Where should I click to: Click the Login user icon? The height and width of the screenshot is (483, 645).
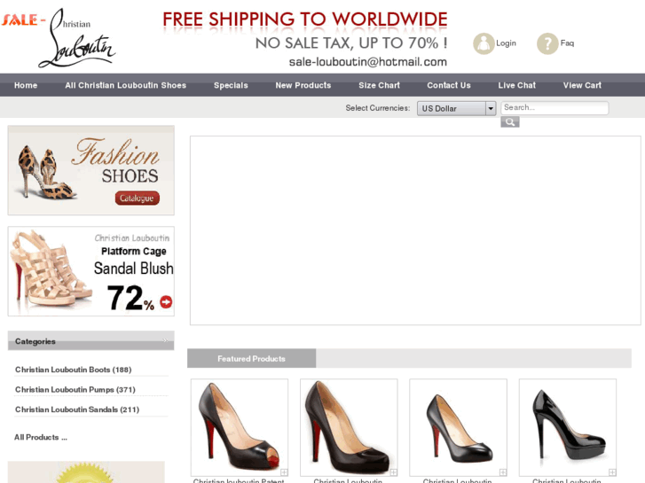pos(484,43)
